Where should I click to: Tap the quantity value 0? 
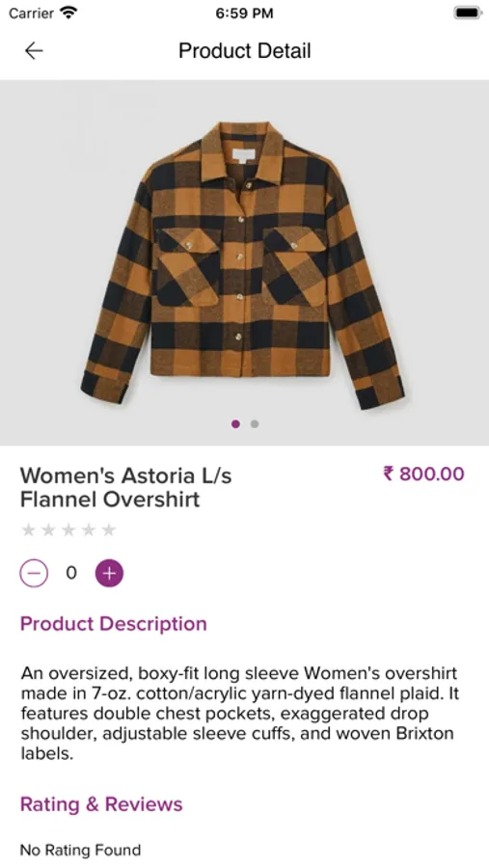[70, 573]
